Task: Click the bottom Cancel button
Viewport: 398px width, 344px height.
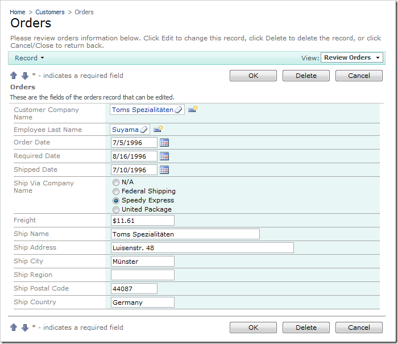Action: [359, 328]
